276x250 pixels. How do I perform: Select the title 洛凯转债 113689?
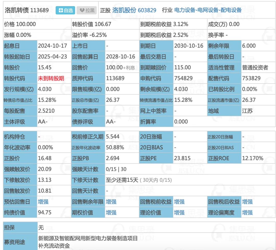pyautogui.click(x=27, y=10)
